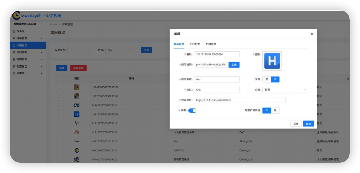Click app icon in row 807663727938633728

coord(77,159)
